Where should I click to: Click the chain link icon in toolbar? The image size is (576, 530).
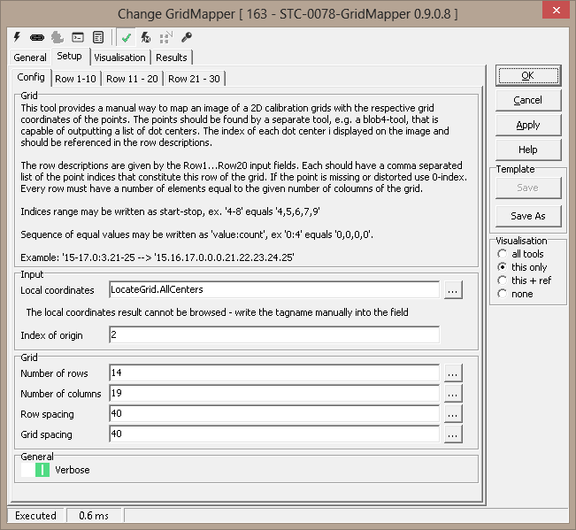pos(36,37)
